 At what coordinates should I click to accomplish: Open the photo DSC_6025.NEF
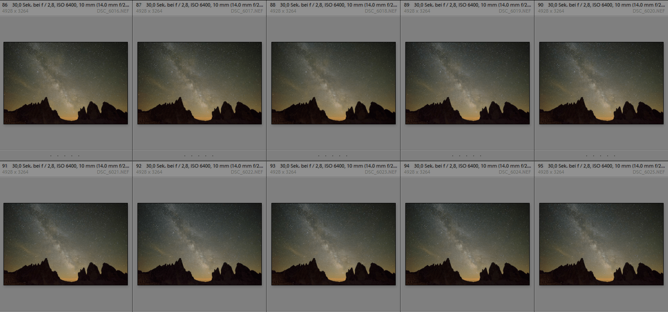[x=601, y=244]
